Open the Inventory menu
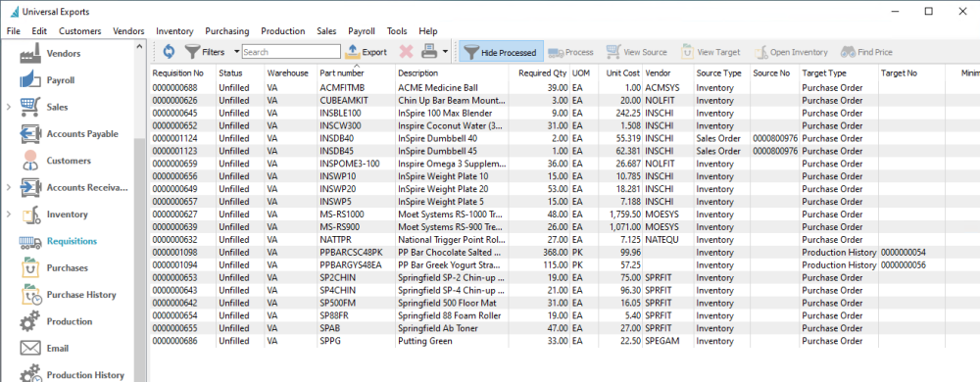This screenshot has width=980, height=382. (x=175, y=31)
